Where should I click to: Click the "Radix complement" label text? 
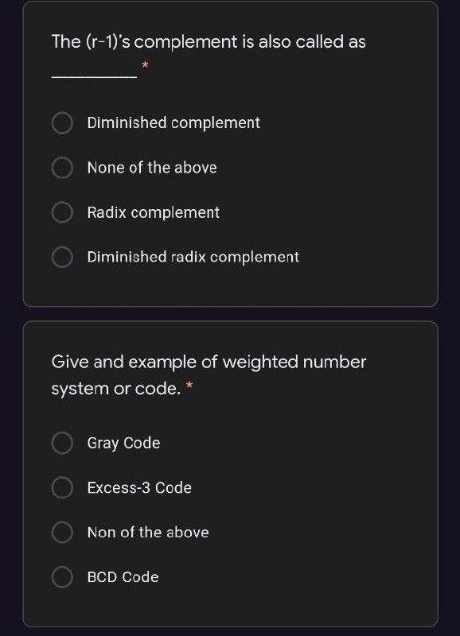coord(154,212)
